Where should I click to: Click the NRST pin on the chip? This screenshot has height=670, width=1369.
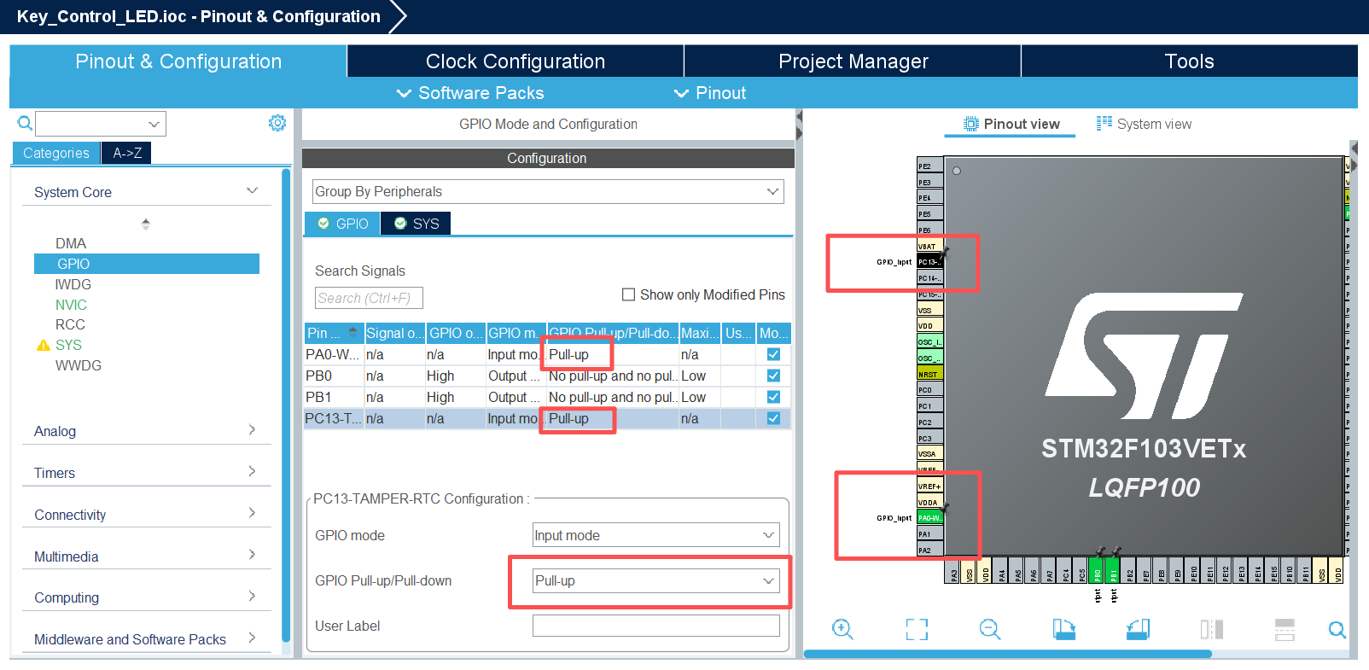[x=929, y=374]
